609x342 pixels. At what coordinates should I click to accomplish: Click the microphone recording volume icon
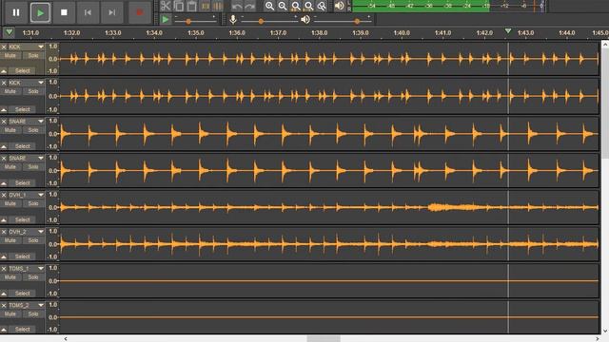(232, 19)
